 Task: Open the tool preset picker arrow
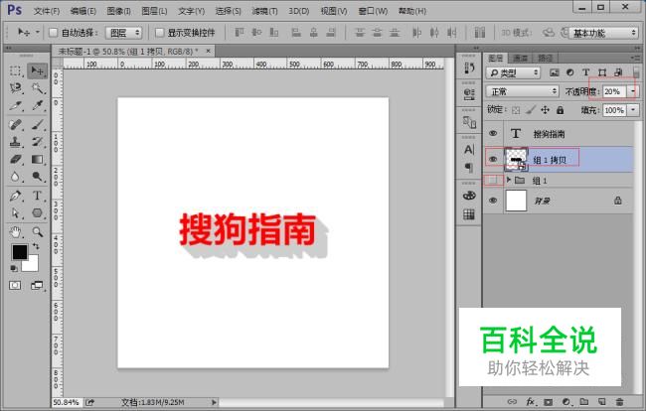[38, 32]
